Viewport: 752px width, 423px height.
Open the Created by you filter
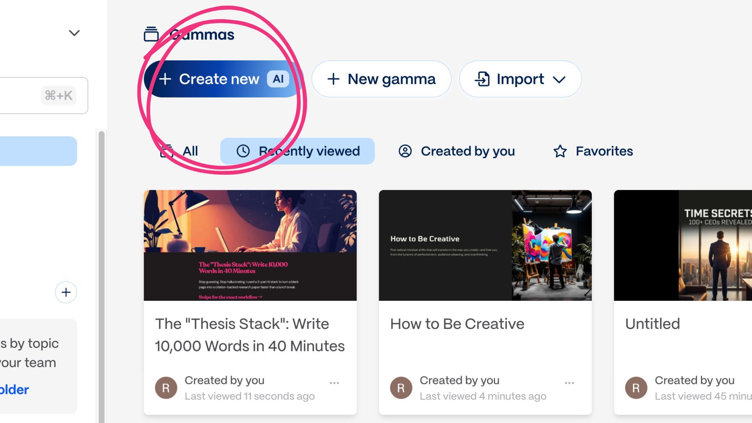click(457, 151)
